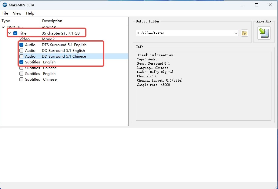The height and width of the screenshot is (189, 278).
Task: Enable DD Surround 5.1 English audio track
Action: (x=21, y=50)
